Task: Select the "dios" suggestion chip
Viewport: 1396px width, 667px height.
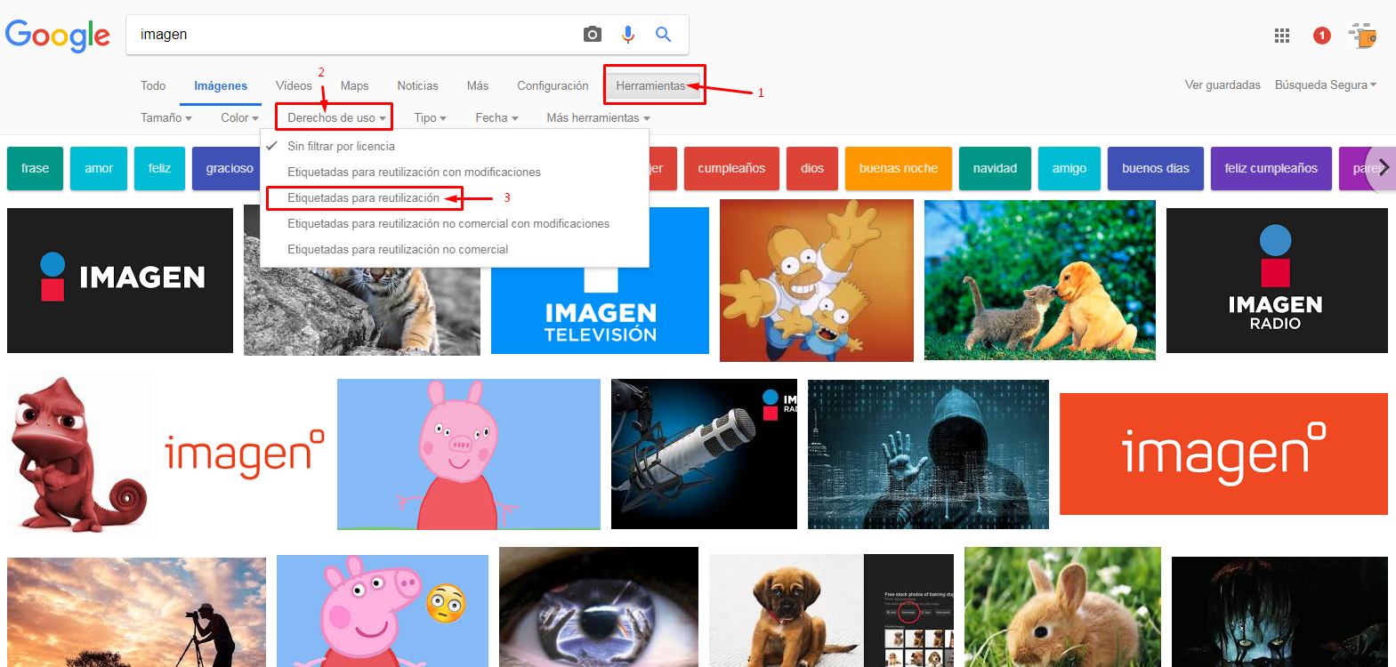Action: [812, 168]
